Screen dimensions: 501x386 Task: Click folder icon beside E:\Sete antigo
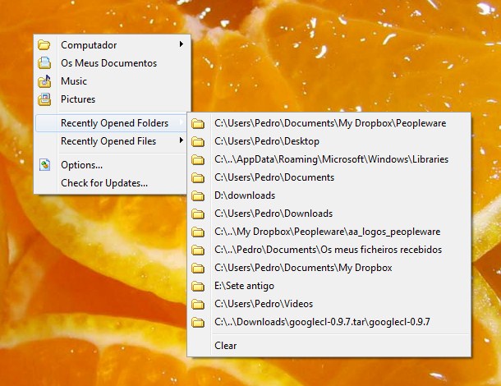[198, 286]
